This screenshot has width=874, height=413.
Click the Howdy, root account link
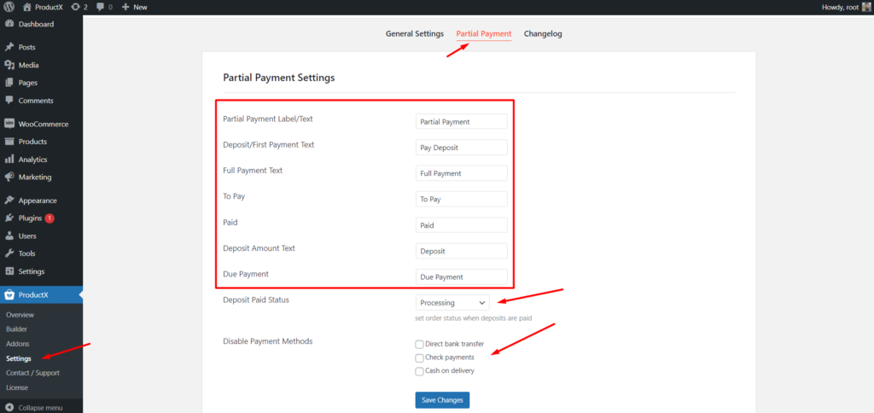tap(841, 7)
